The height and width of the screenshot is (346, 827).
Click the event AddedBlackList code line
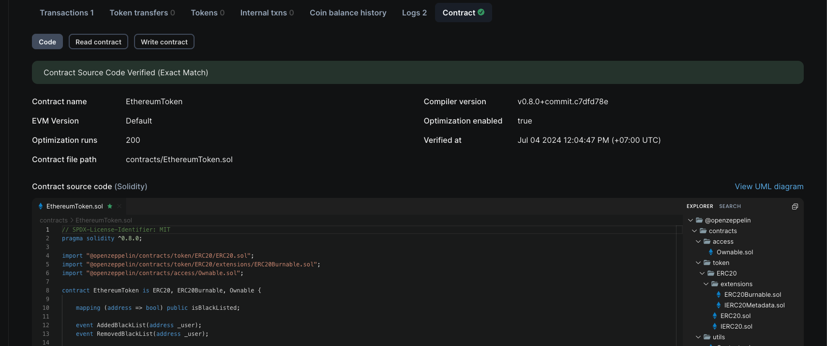[x=138, y=325]
